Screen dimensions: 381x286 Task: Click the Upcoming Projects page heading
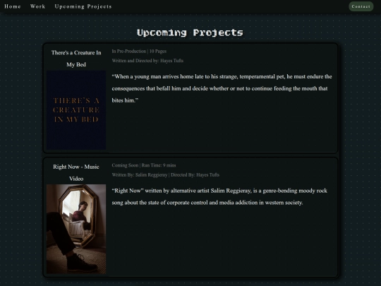190,32
